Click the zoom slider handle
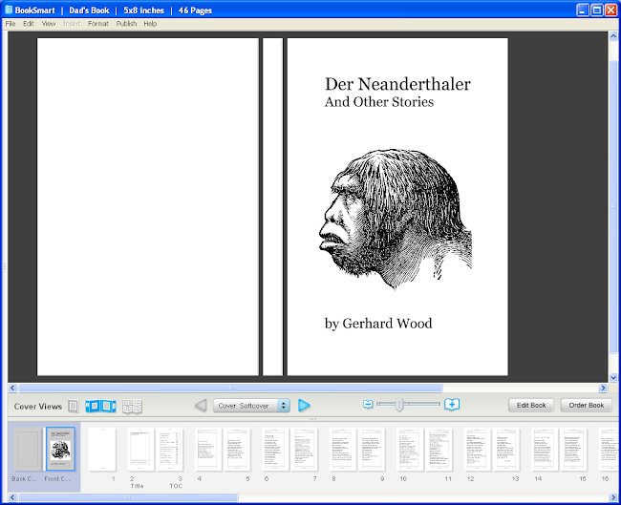The height and width of the screenshot is (505, 621). tap(399, 405)
